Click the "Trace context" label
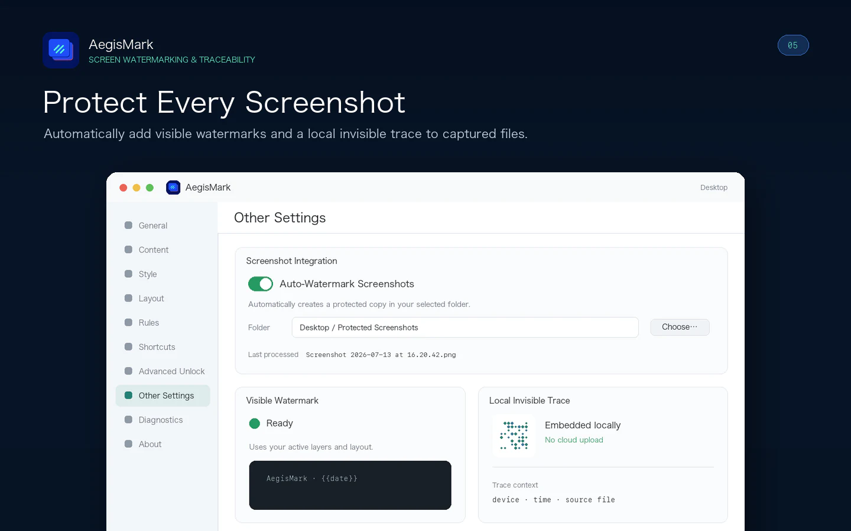Image resolution: width=851 pixels, height=531 pixels. tap(515, 485)
